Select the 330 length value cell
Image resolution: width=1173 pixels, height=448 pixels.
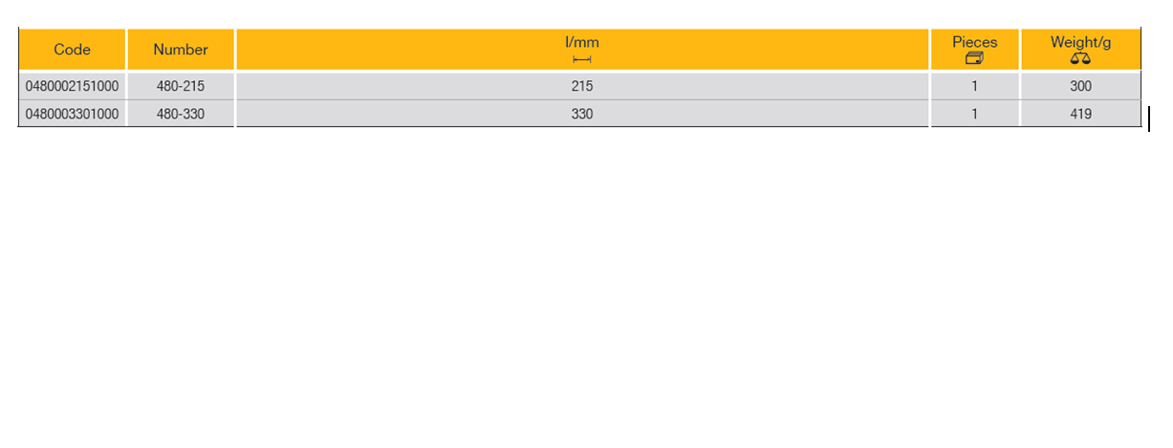pos(581,114)
